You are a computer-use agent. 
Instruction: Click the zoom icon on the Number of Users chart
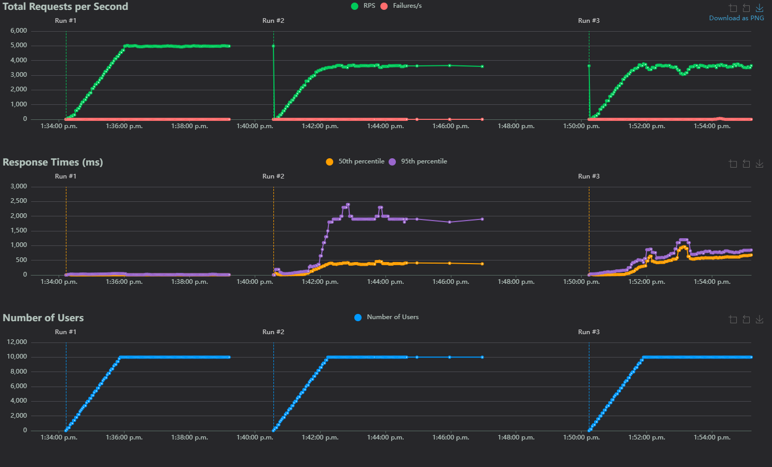coord(733,319)
